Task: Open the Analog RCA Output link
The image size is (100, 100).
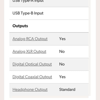Action: coord(30,39)
